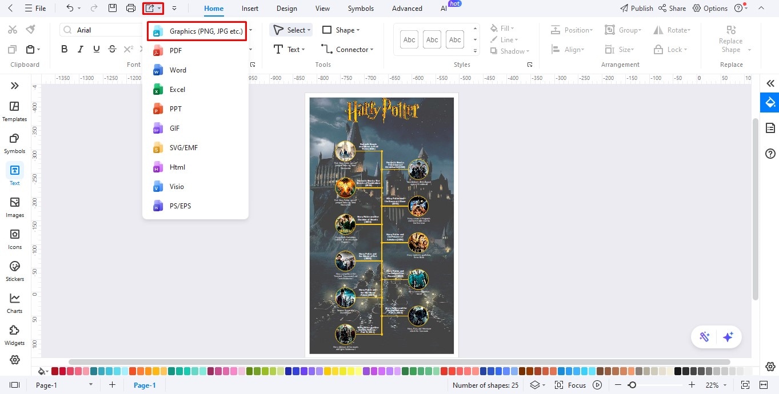This screenshot has height=394, width=779.
Task: Open the Options button
Action: [710, 8]
